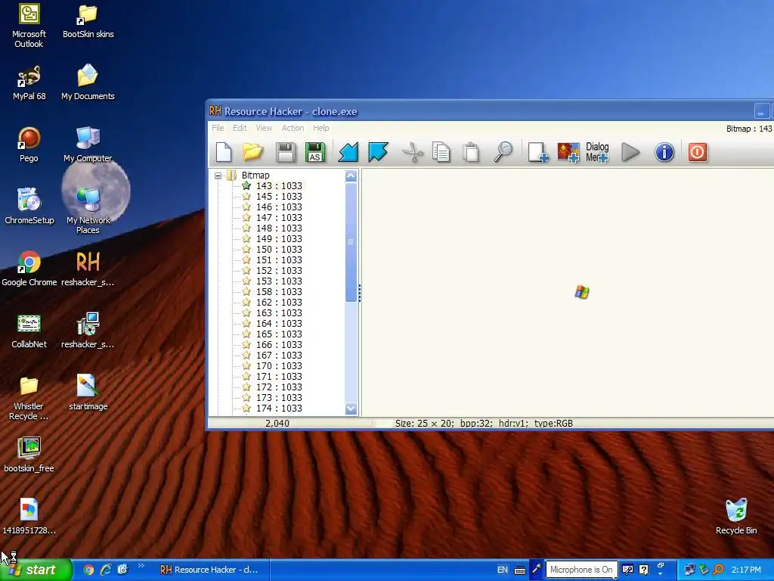
Task: Open the View menu
Action: pyautogui.click(x=264, y=128)
